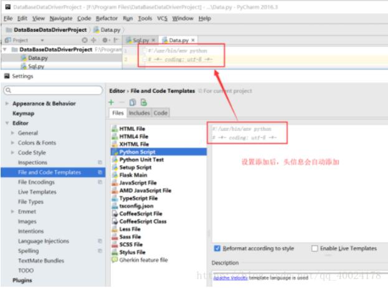Screen dimensions: 388x288
Task: Click the green plus Create Template icon
Action: pyautogui.click(x=111, y=102)
